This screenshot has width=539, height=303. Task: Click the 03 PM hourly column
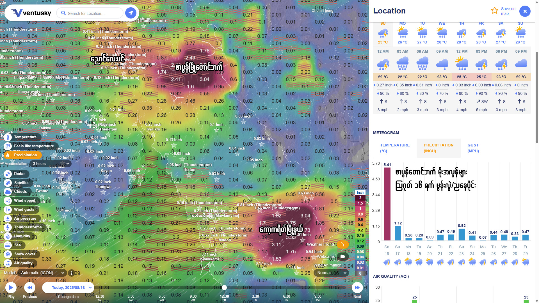[481, 81]
